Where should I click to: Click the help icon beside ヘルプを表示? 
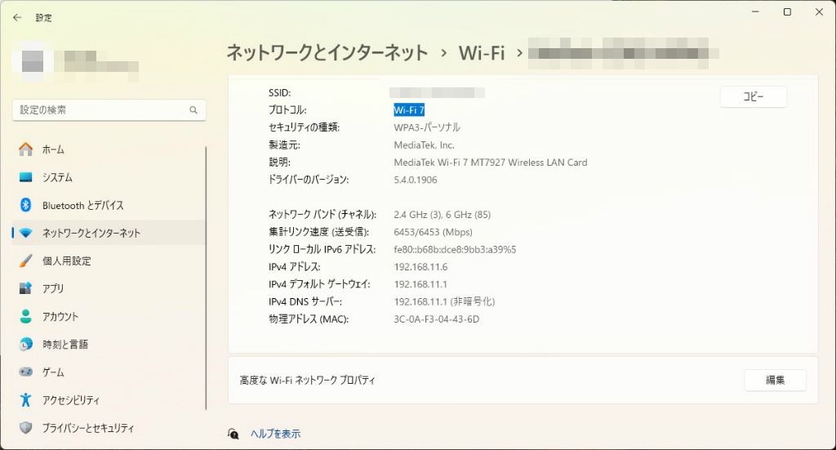[233, 434]
